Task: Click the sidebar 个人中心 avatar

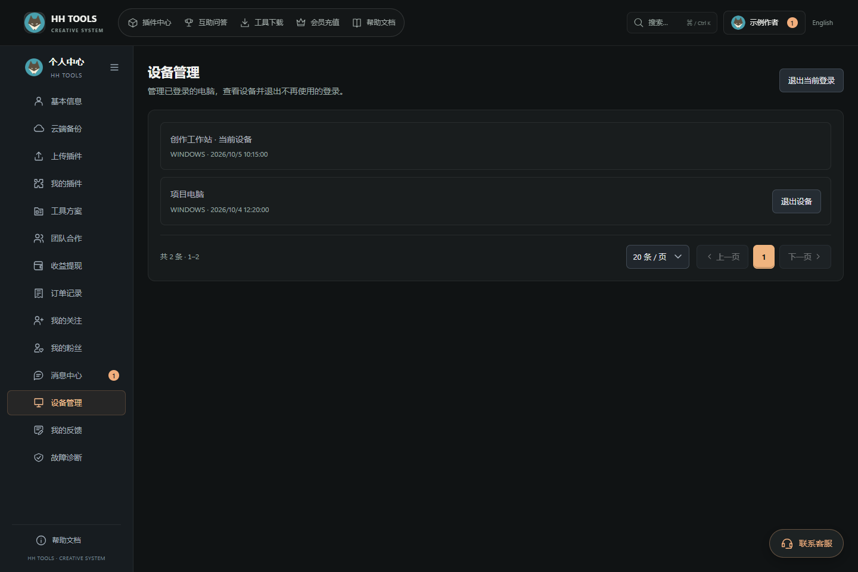Action: click(34, 67)
